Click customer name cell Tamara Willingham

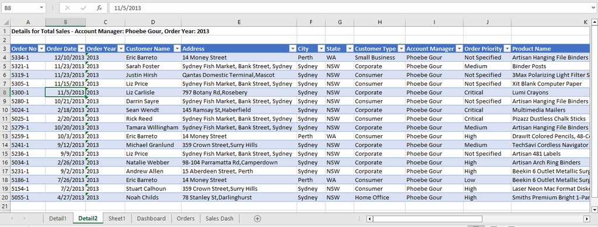pyautogui.click(x=153, y=127)
